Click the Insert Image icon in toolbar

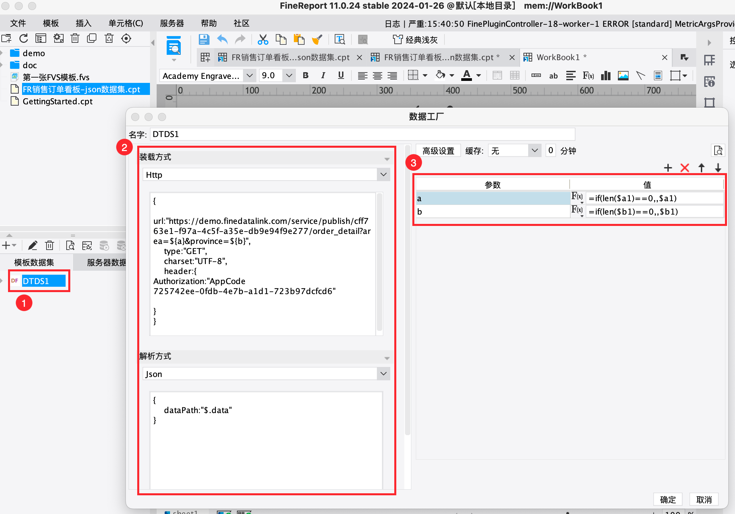623,76
